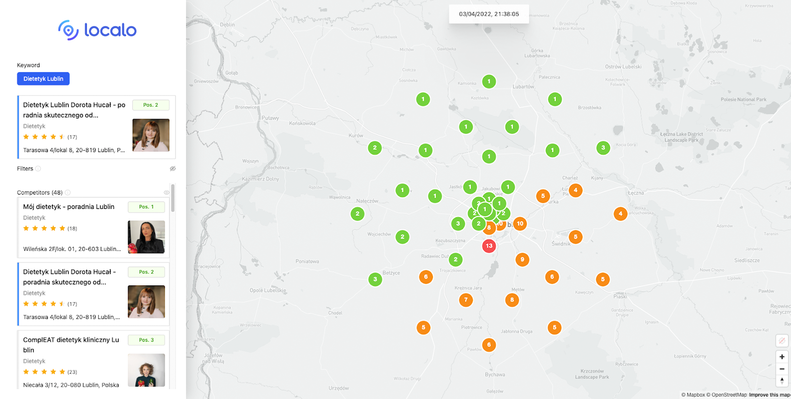Click the Improve this map link
The height and width of the screenshot is (399, 791).
coord(769,395)
